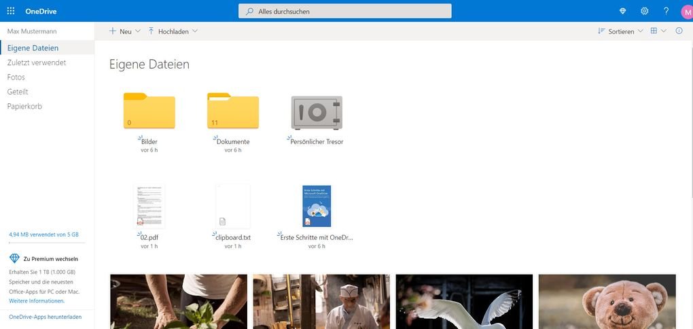Click the Dokumente folder name

point(233,141)
